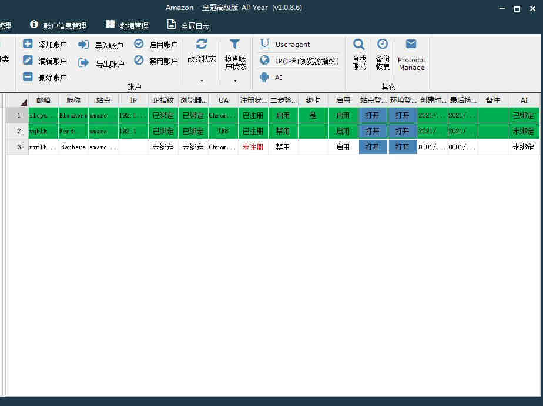Minimize the application window
This screenshot has height=406, width=543.
(502, 9)
